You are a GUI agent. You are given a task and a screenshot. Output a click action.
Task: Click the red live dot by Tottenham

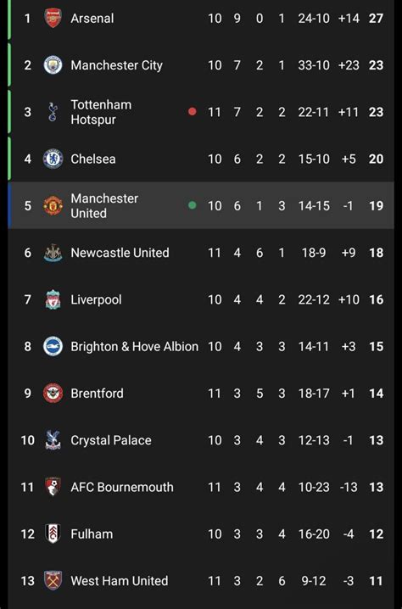(192, 112)
